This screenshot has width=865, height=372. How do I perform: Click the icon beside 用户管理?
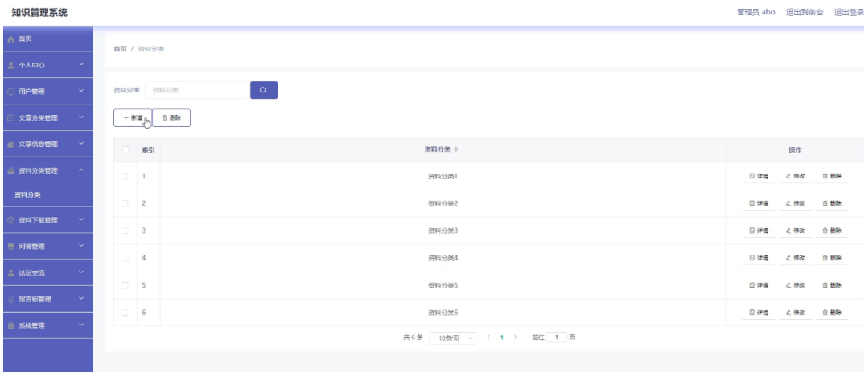pyautogui.click(x=11, y=92)
